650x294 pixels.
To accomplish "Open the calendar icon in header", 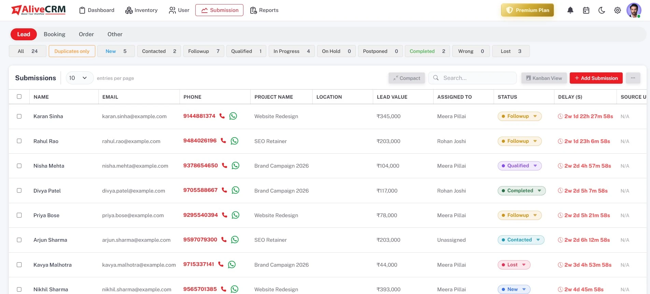I will [586, 10].
